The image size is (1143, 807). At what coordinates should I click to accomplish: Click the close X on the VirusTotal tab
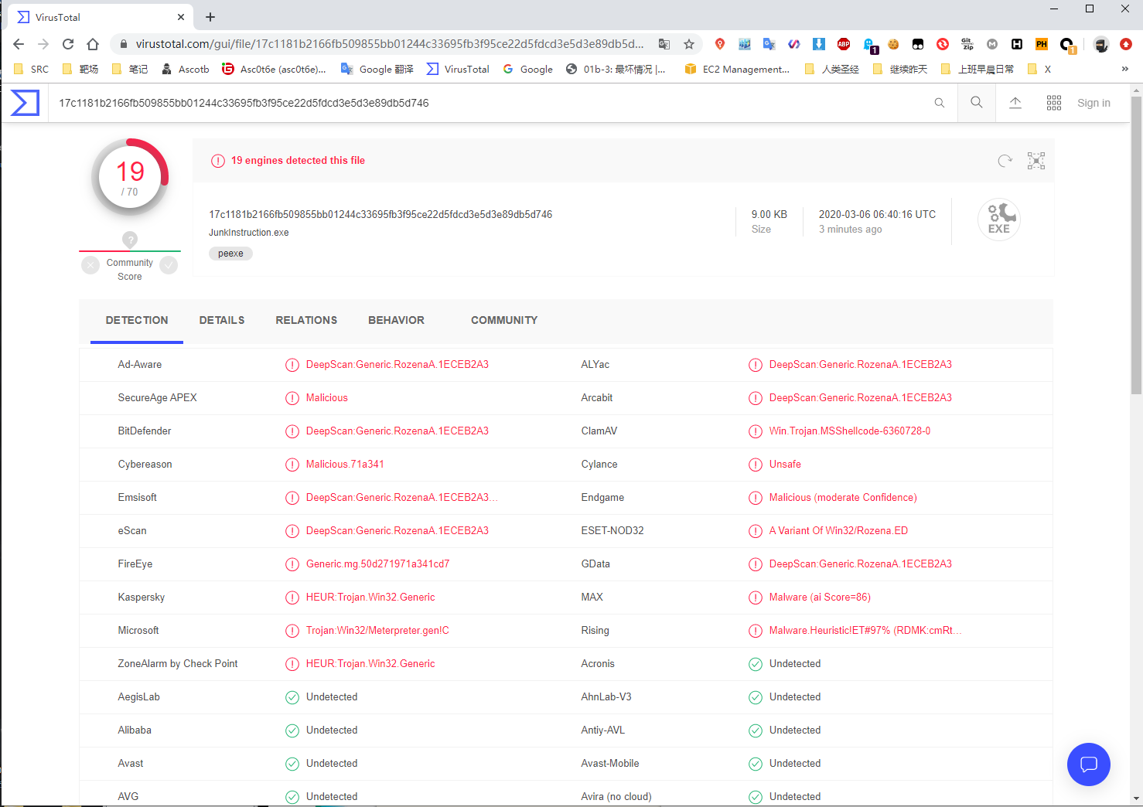tap(181, 17)
